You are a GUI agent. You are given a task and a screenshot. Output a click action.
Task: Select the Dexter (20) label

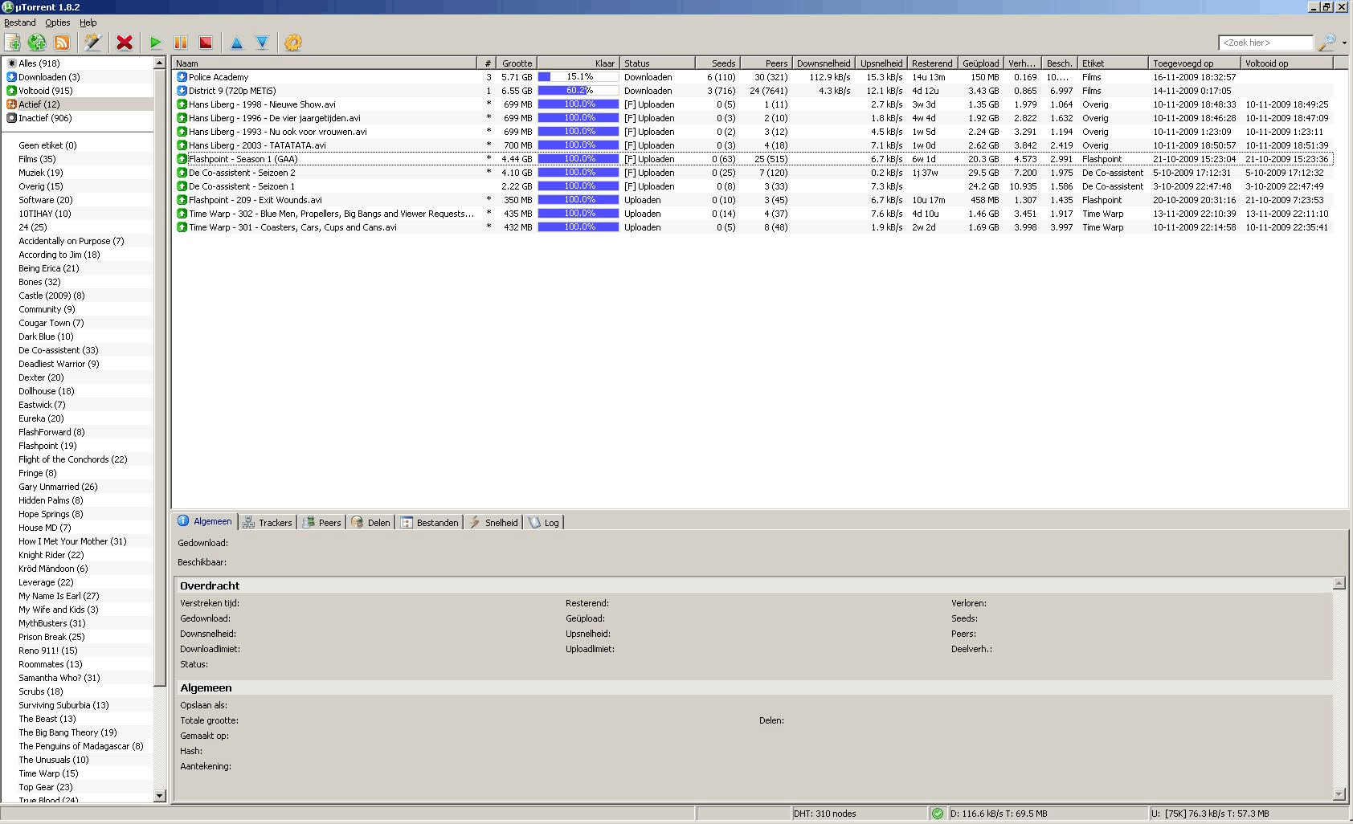(x=41, y=377)
